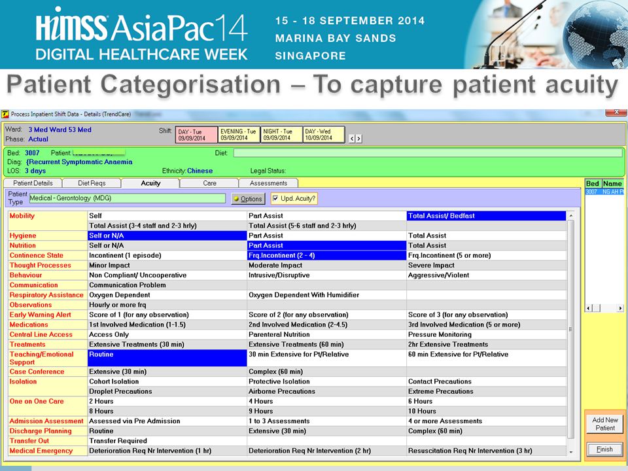Screen dimensions: 628x471
Task: Select Isolation 'Airborne Precautions'
Action: click(327, 392)
